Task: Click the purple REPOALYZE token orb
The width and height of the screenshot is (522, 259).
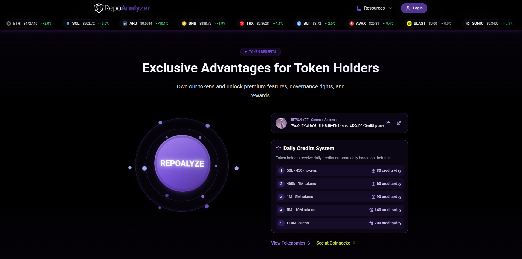Action: [182, 163]
